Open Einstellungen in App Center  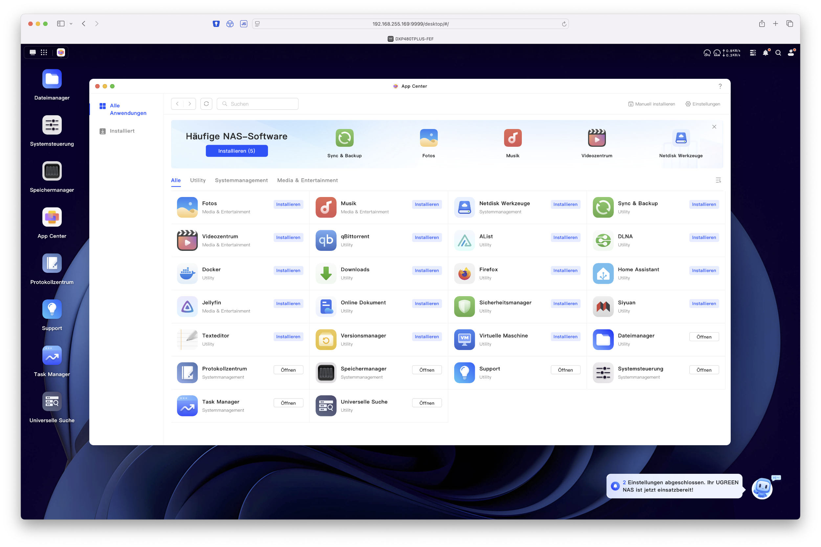[x=702, y=104]
